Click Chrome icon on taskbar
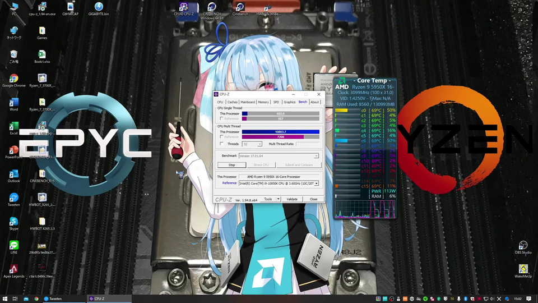This screenshot has width=538, height=303. click(36, 299)
